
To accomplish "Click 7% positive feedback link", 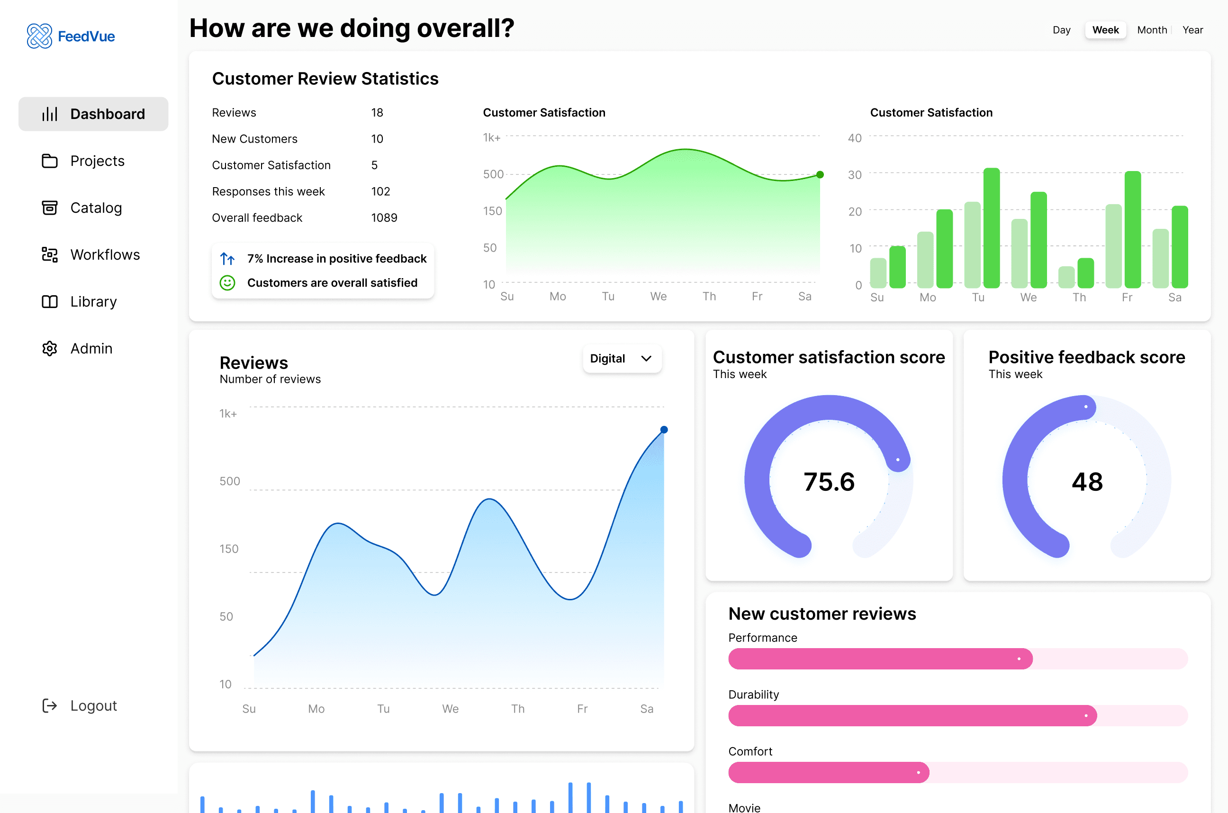I will (336, 259).
